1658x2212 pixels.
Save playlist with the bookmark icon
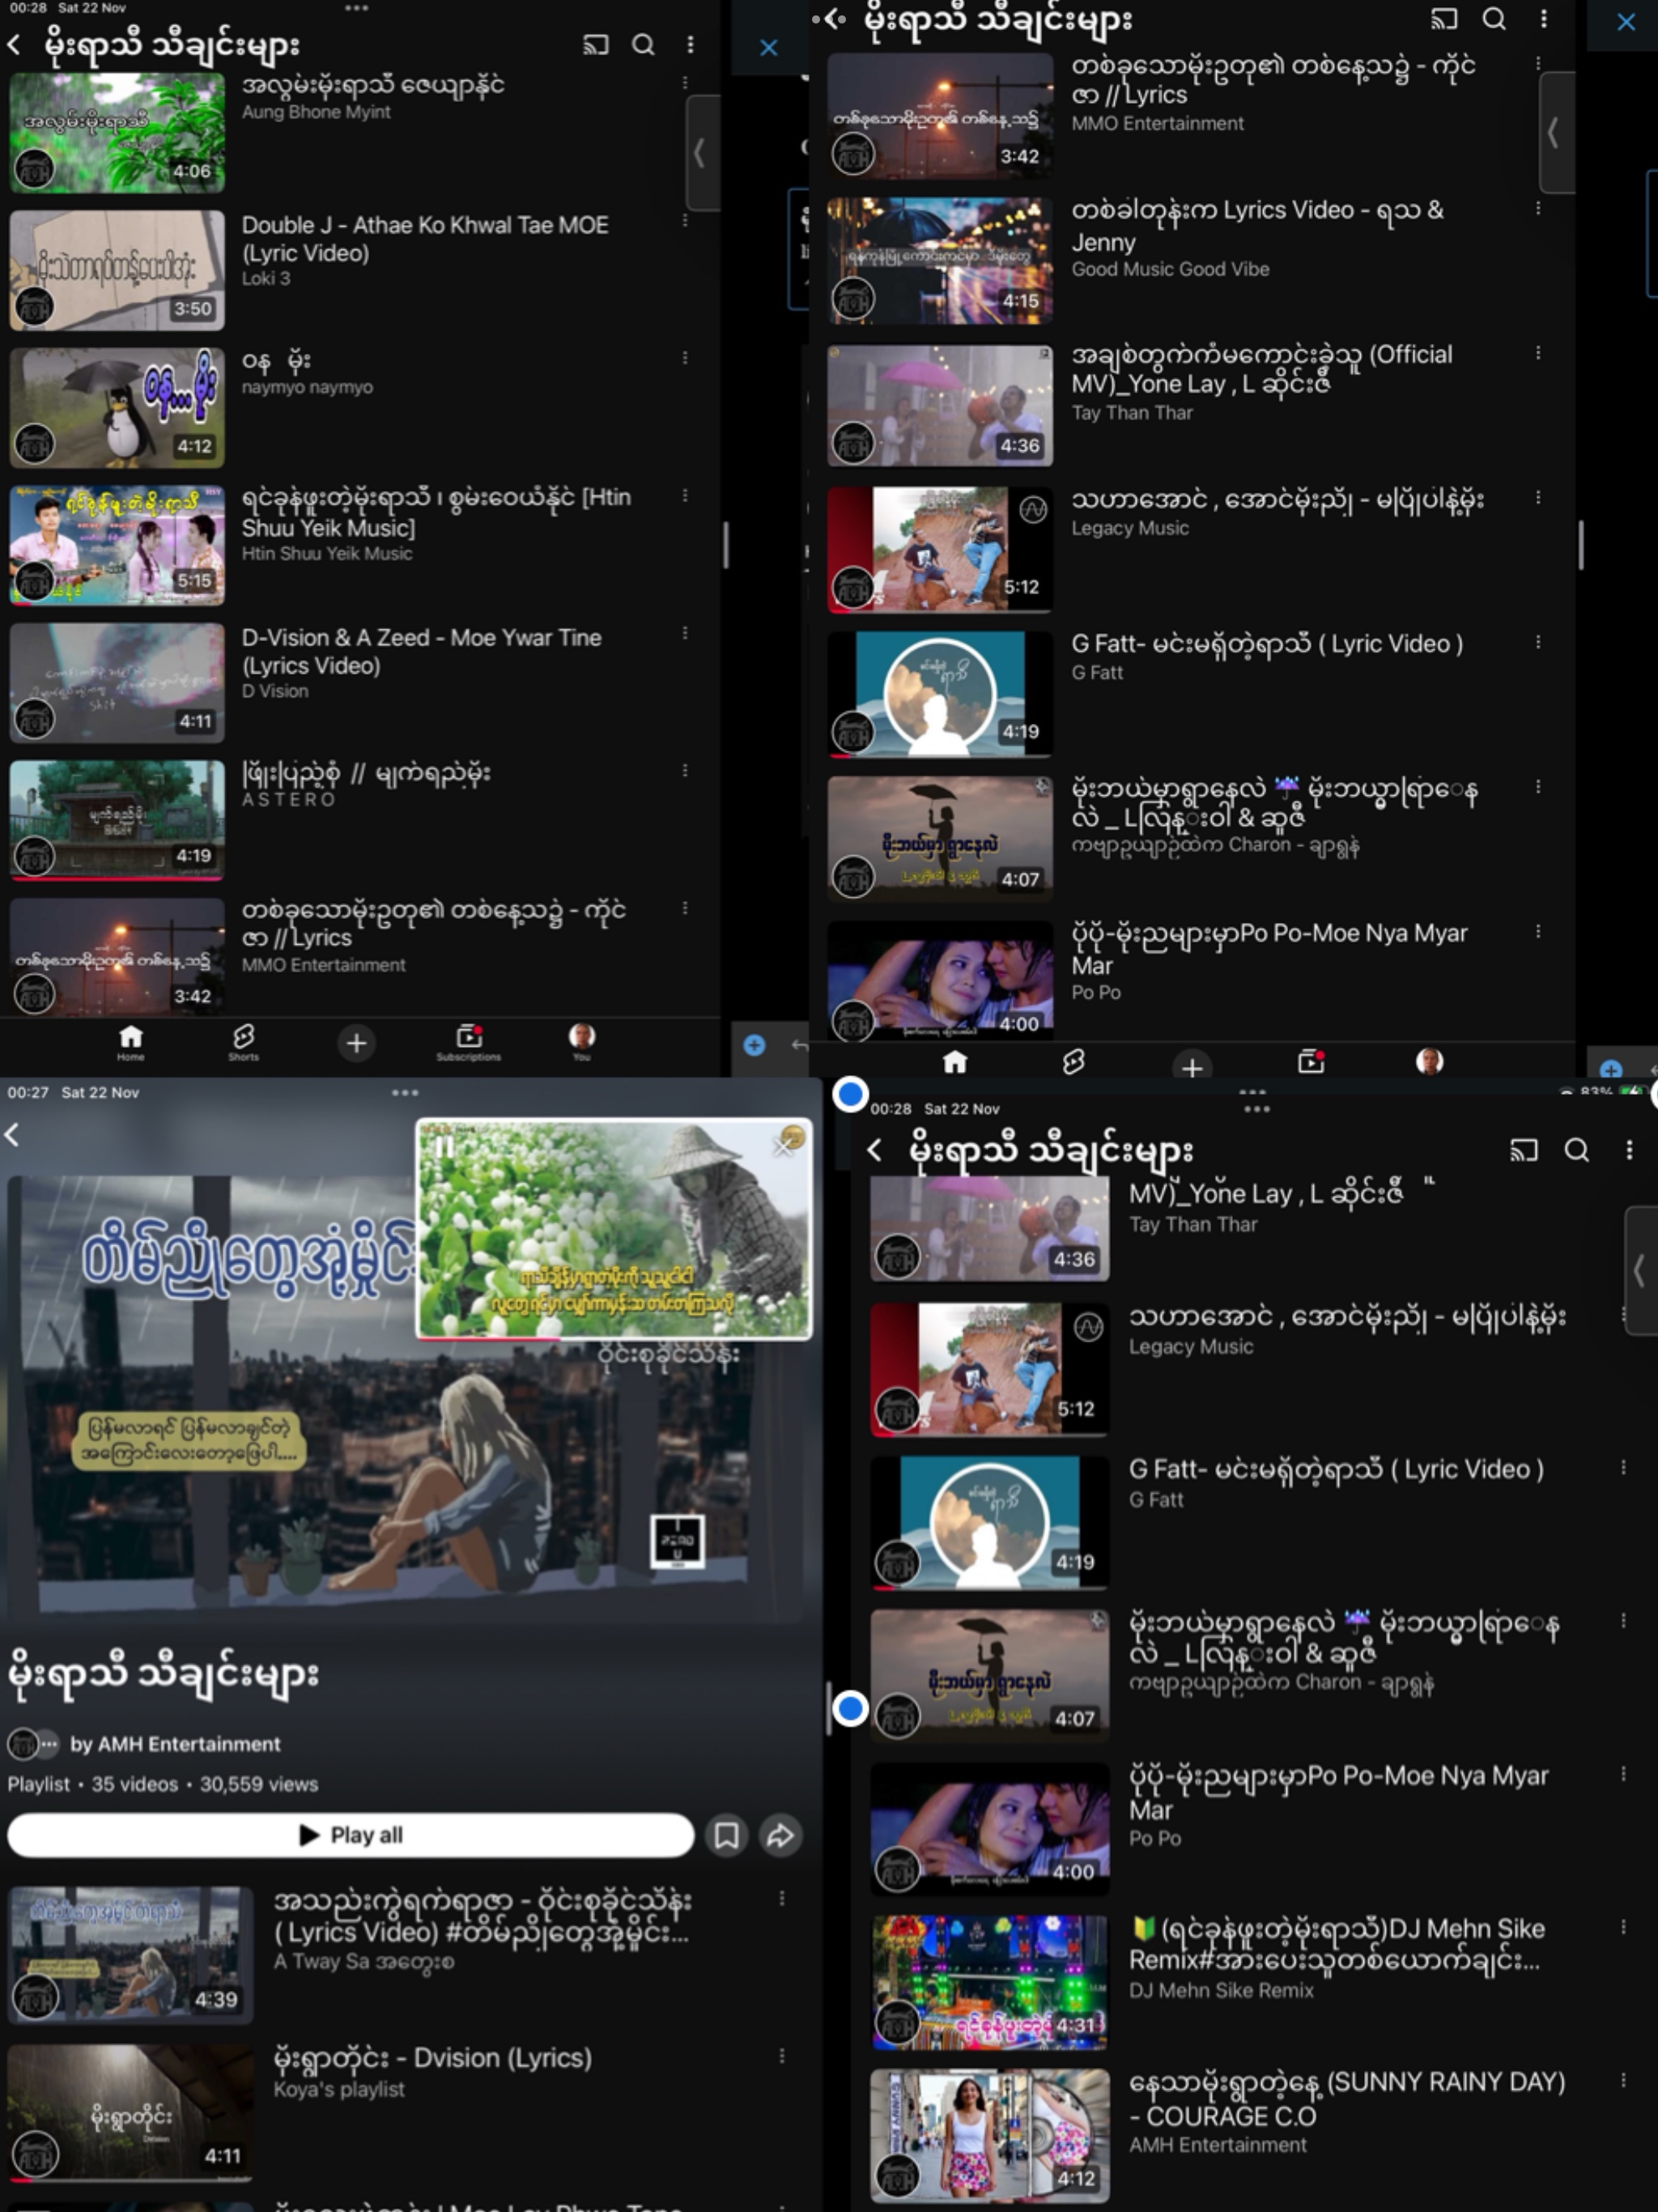[727, 1834]
